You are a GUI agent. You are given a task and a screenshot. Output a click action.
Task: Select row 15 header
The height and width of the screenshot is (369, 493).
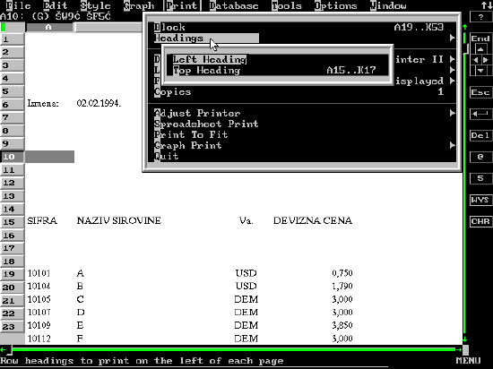(x=12, y=222)
